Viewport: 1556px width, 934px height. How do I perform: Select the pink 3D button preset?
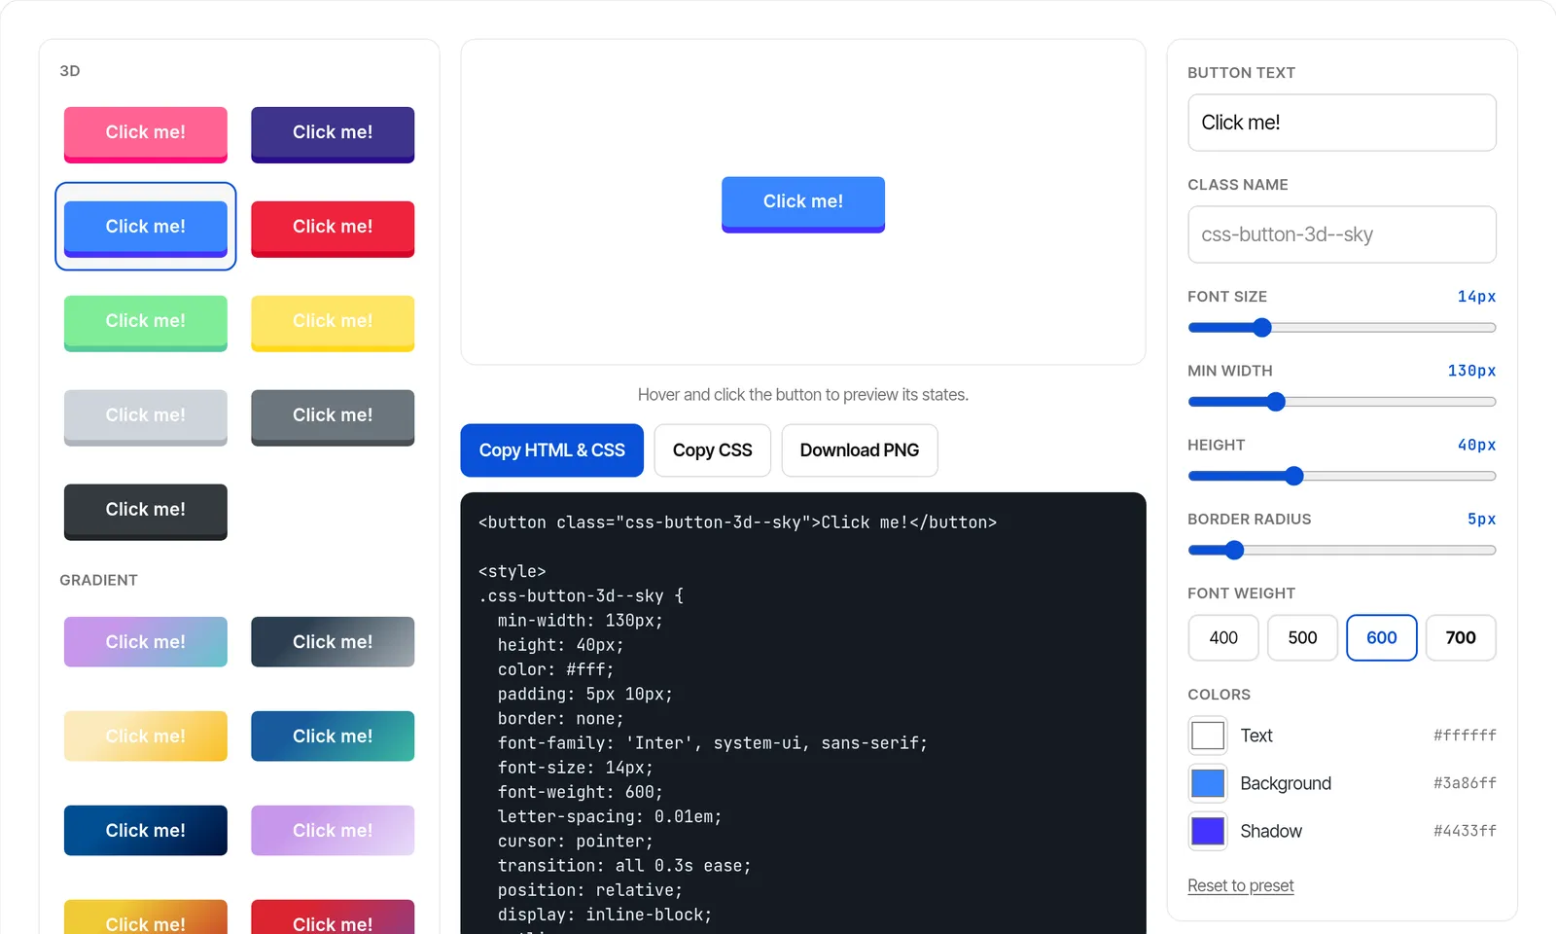(146, 133)
